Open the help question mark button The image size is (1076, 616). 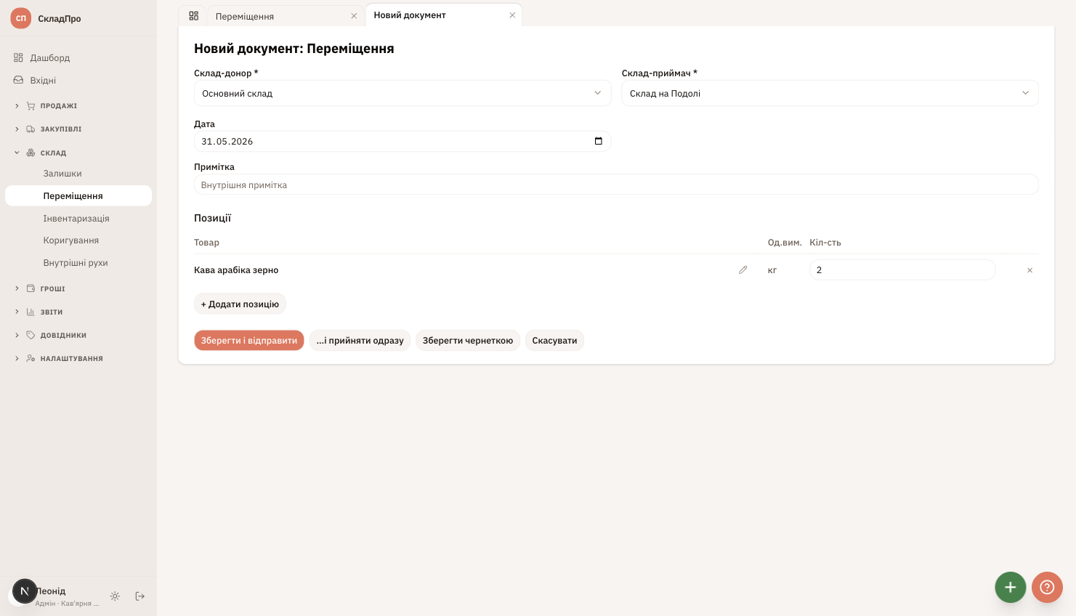[1047, 587]
